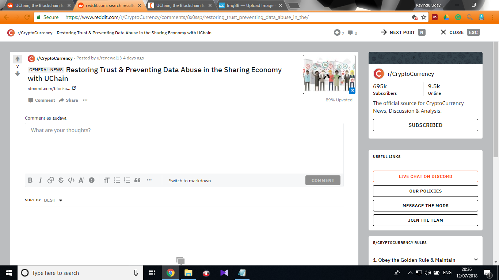
Task: Switch to the ImgBB Upload Image tab
Action: coord(250,5)
